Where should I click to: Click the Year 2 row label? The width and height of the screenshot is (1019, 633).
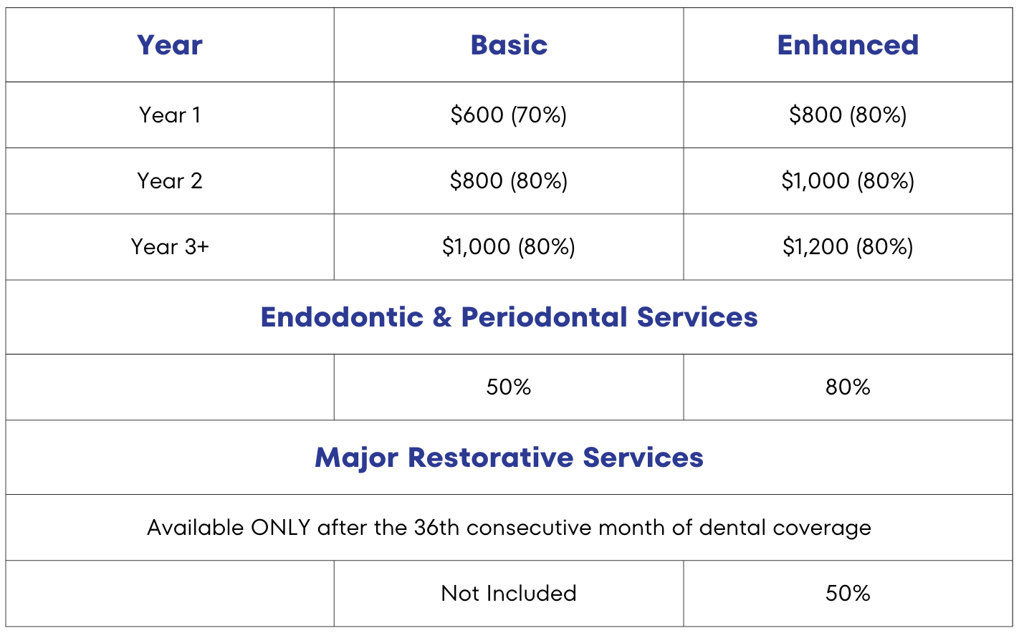click(170, 180)
